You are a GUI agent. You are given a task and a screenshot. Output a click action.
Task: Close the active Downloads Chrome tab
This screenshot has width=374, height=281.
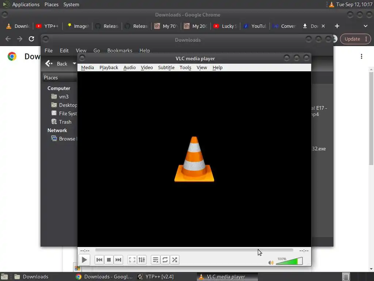click(323, 26)
